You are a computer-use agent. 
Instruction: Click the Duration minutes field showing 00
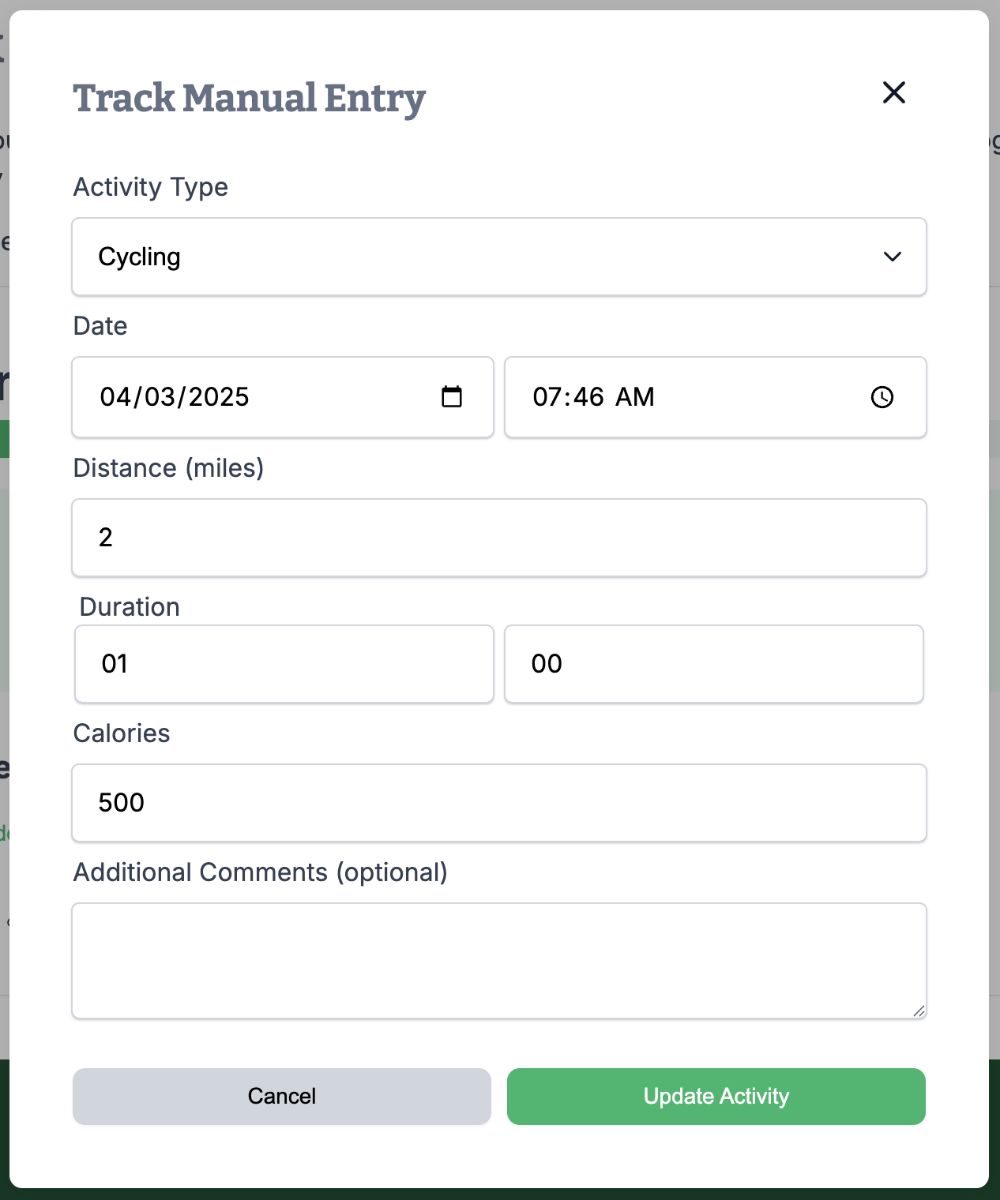coord(713,664)
